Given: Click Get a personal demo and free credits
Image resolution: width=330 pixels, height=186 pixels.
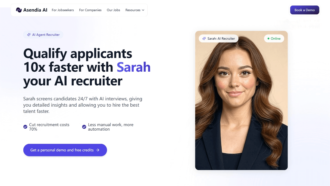Looking at the screenshot, I should [65, 150].
